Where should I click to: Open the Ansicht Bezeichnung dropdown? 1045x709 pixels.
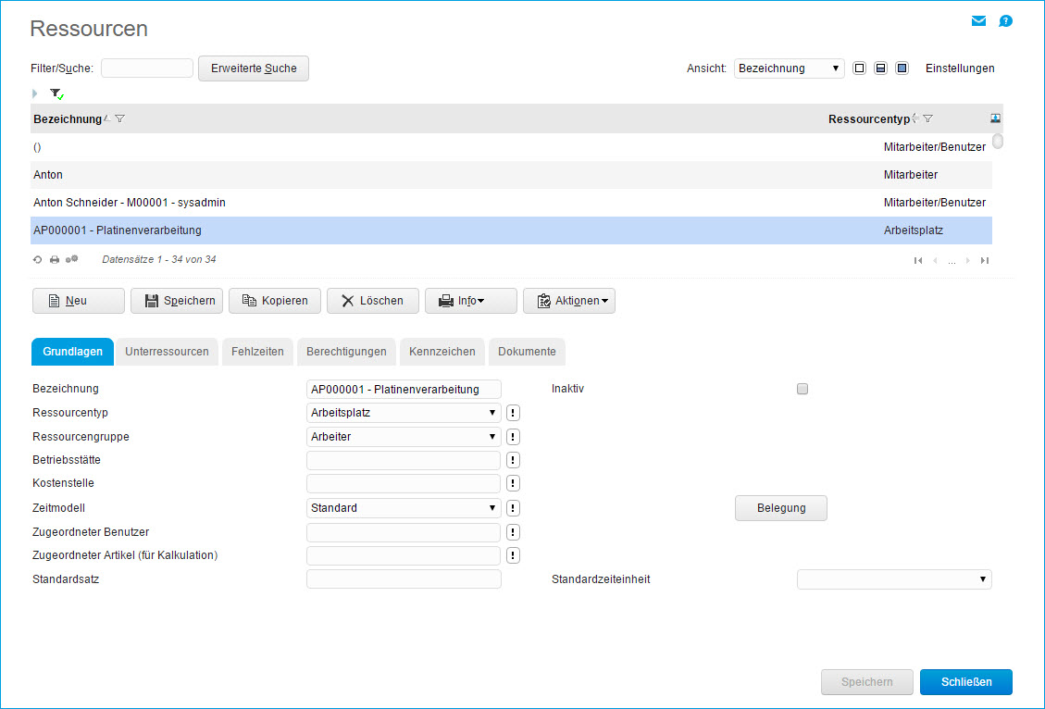789,68
